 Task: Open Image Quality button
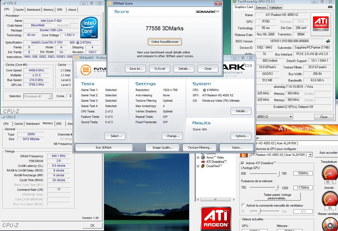(x=163, y=148)
